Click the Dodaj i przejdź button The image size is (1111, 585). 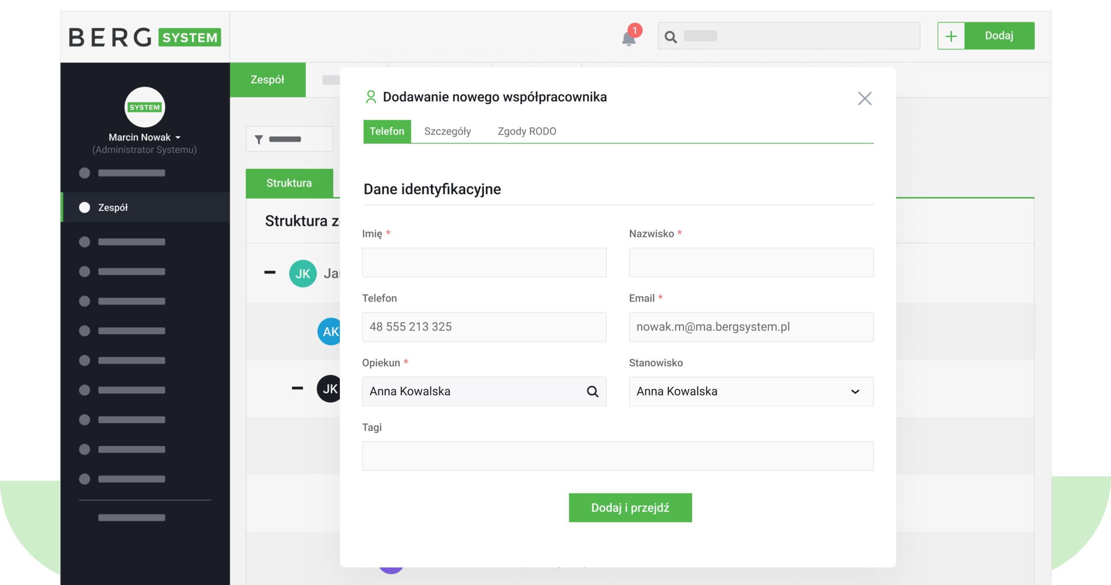tap(630, 507)
